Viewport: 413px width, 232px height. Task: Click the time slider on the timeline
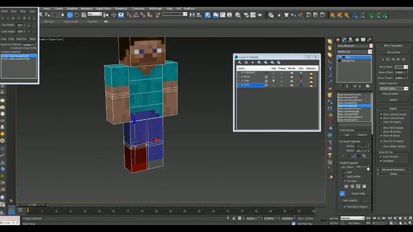coord(32,204)
